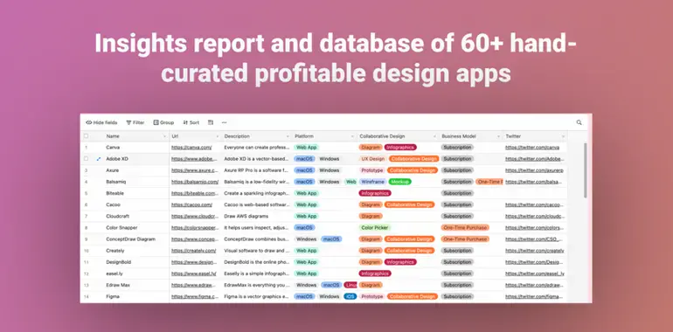
Task: Select the Biteable name cell
Action: 136,193
